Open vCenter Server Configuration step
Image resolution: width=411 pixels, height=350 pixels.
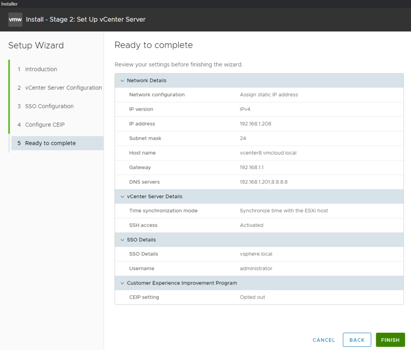tap(63, 88)
